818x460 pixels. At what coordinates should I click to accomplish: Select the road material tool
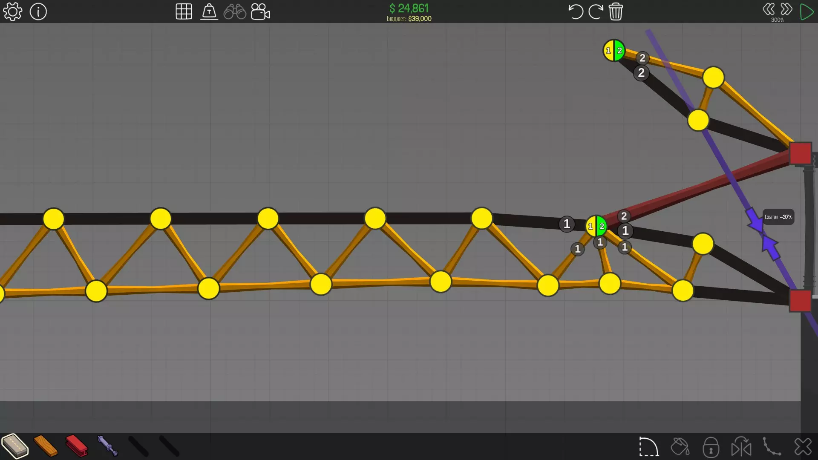tap(15, 446)
